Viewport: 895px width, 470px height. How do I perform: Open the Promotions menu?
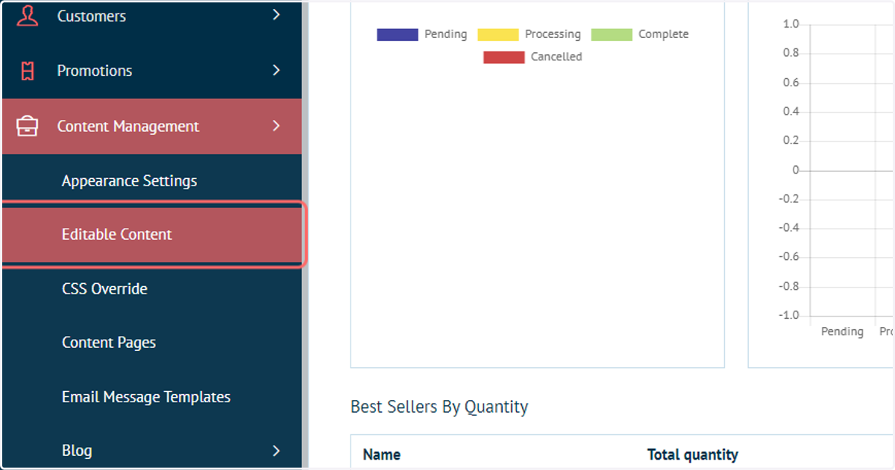click(152, 71)
